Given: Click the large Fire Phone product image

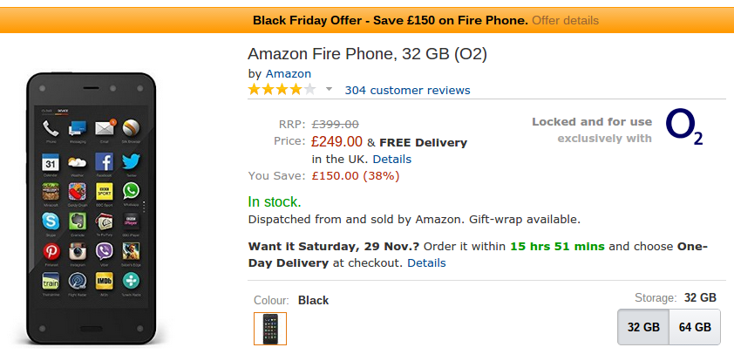Looking at the screenshot, I should [x=91, y=208].
